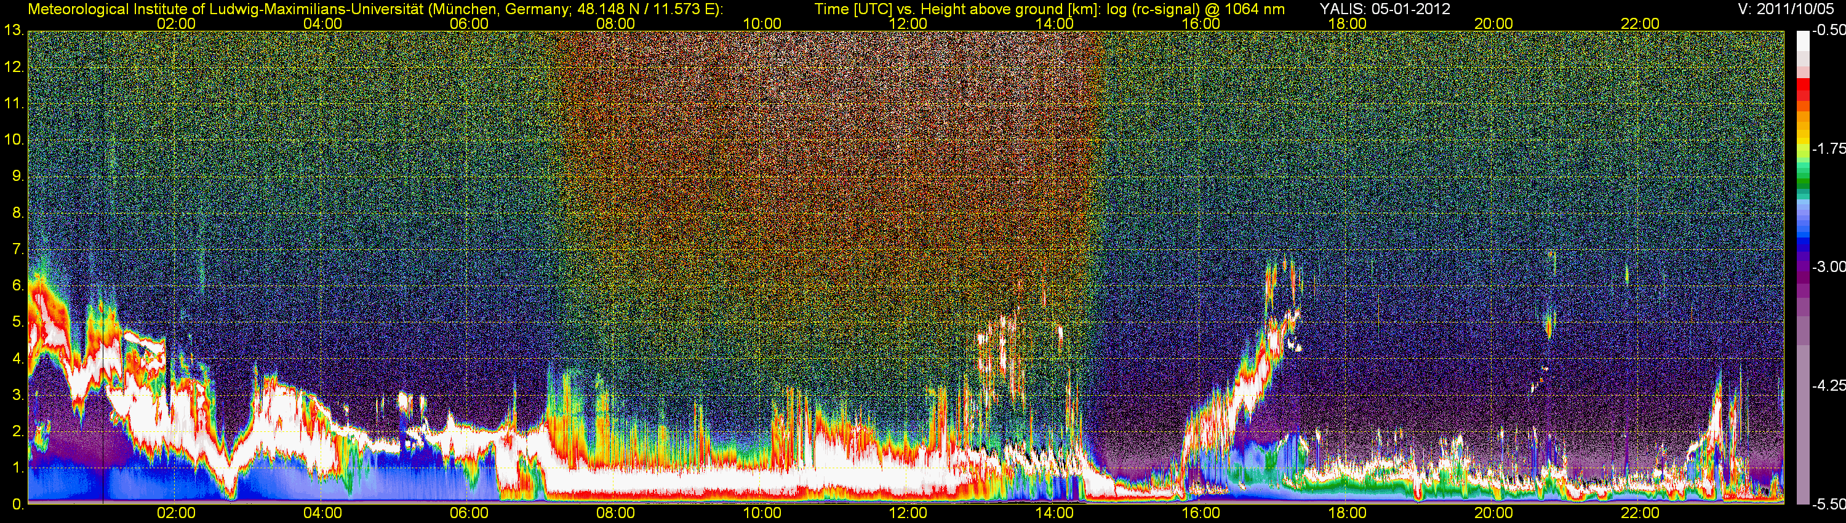Click the 5 km height axis label
This screenshot has width=1846, height=523.
(x=17, y=322)
